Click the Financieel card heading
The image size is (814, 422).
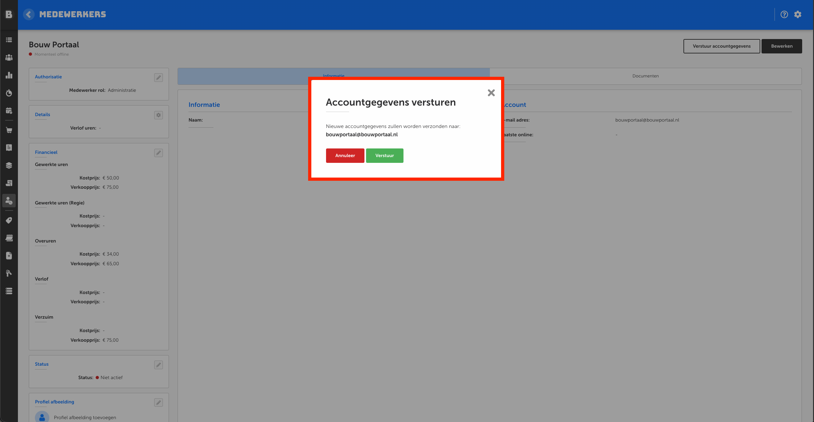pos(46,152)
